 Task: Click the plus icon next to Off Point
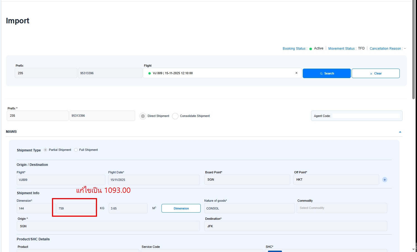(x=385, y=180)
